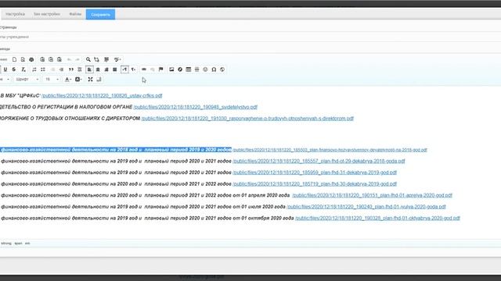Open the Replace tool

point(96,59)
